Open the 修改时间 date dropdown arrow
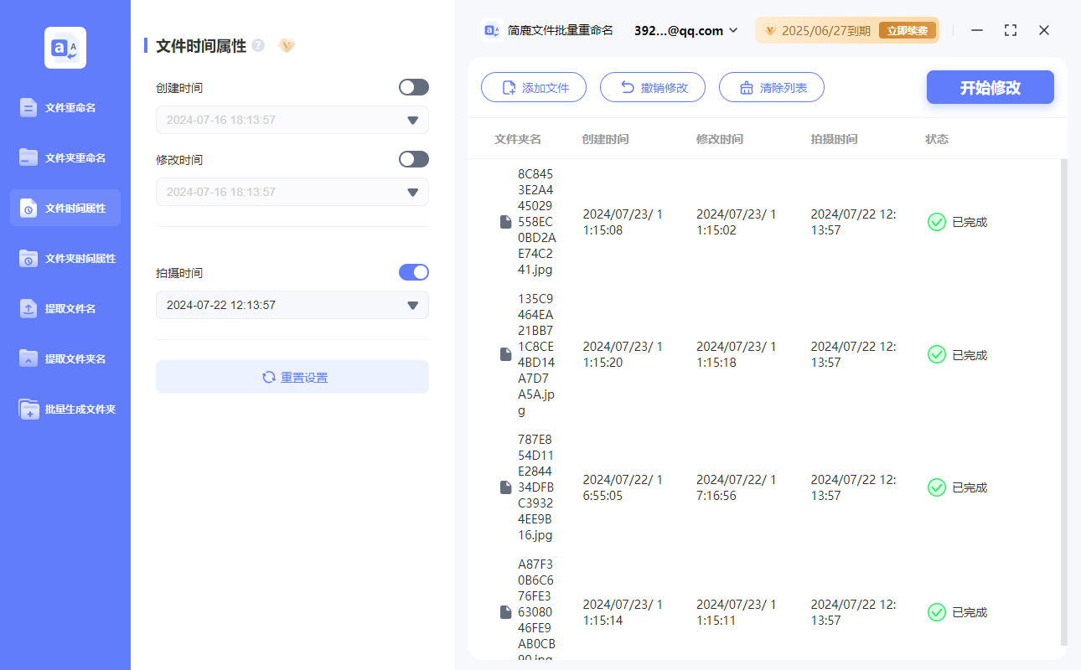The width and height of the screenshot is (1081, 670). click(x=412, y=192)
